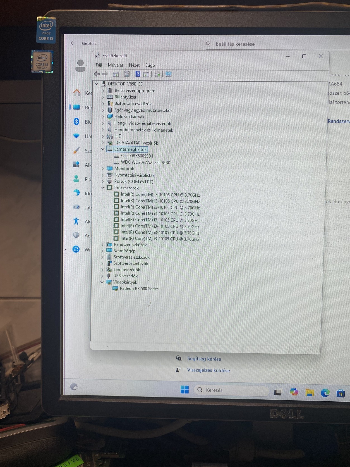Open the Properties toolbar icon

pos(127,74)
